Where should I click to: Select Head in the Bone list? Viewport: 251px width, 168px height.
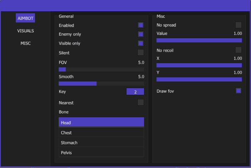[x=101, y=122]
